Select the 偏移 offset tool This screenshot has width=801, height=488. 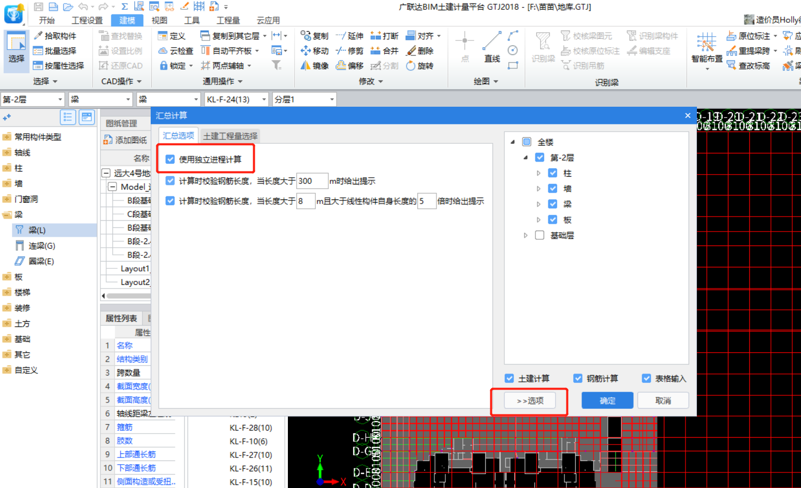(349, 66)
